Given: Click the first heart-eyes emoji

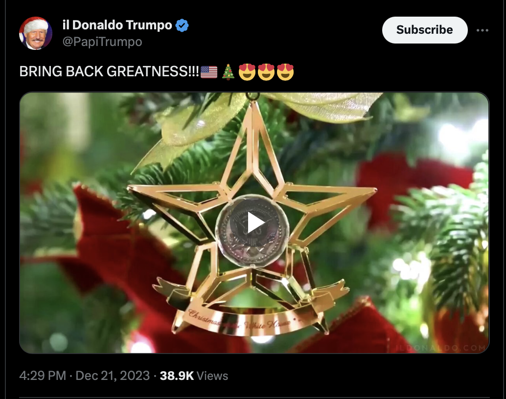Looking at the screenshot, I should coord(247,72).
